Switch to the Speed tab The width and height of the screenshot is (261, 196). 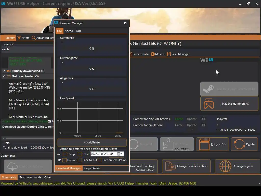coord(69,31)
